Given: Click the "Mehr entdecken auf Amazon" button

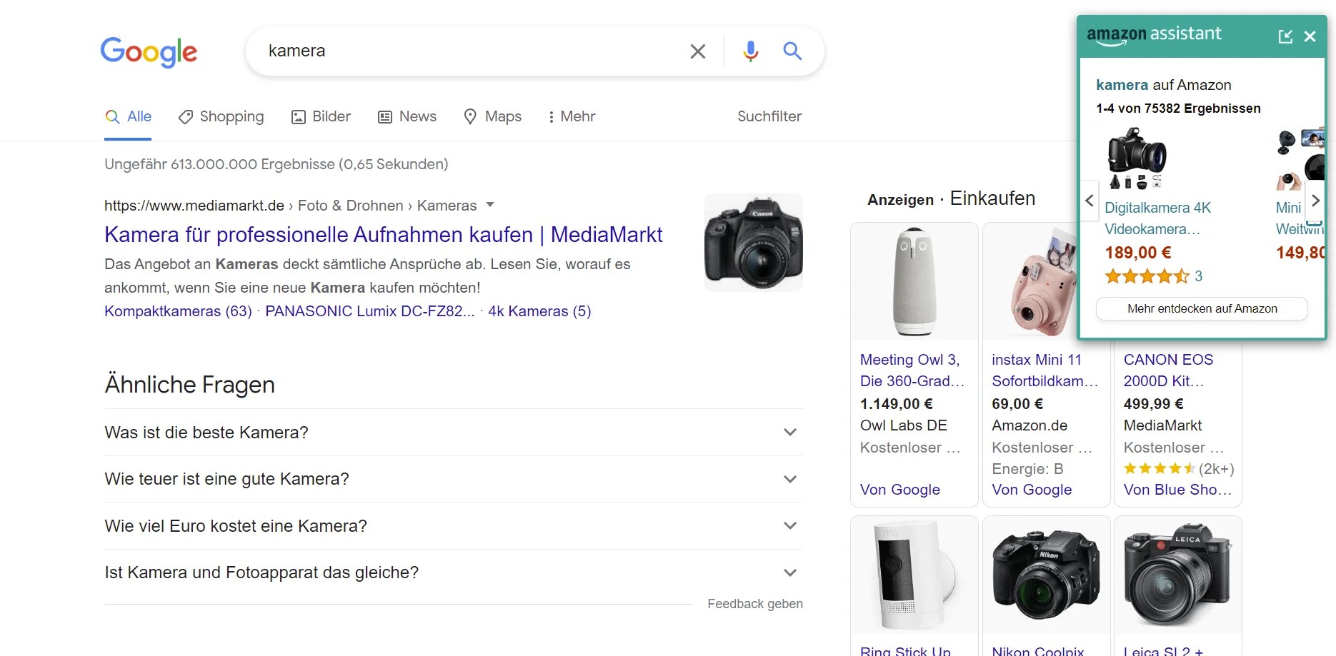Looking at the screenshot, I should [1202, 308].
